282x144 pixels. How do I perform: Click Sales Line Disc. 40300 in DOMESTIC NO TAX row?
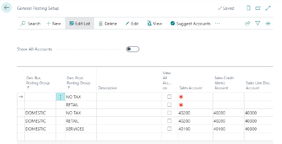[x=251, y=113]
